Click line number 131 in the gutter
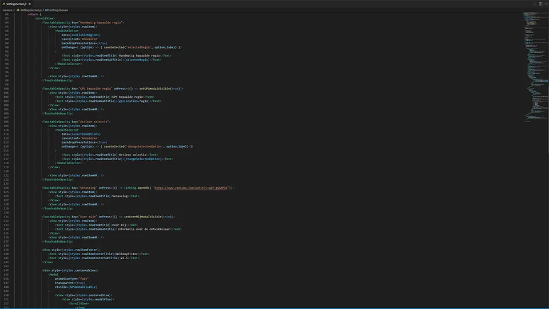Viewport: 549px width, 309px height. click(6, 217)
